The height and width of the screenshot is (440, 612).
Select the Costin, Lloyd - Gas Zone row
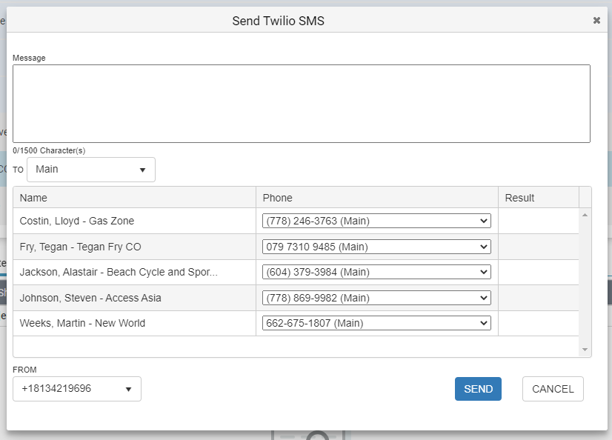click(296, 221)
